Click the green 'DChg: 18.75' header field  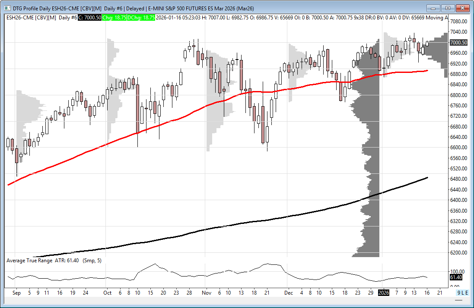[141, 17]
